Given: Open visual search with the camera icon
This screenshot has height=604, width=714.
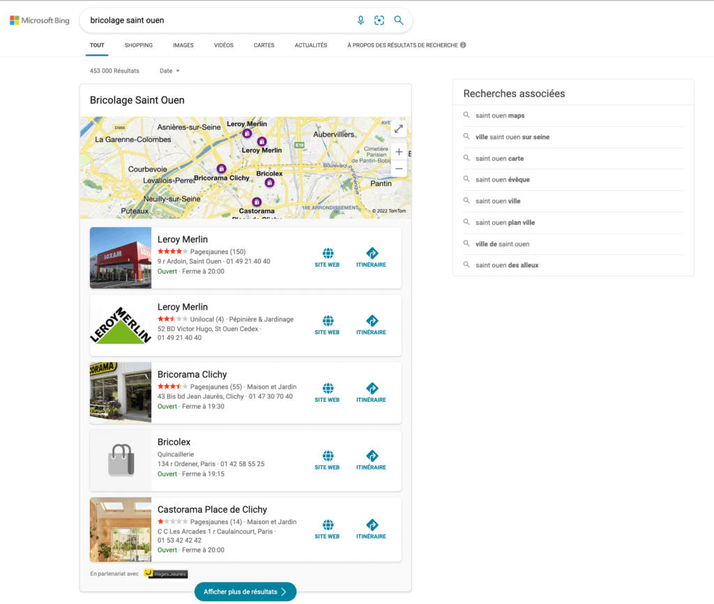Looking at the screenshot, I should coord(379,20).
